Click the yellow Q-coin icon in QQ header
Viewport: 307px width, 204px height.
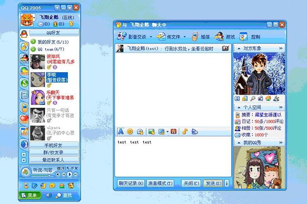click(71, 24)
